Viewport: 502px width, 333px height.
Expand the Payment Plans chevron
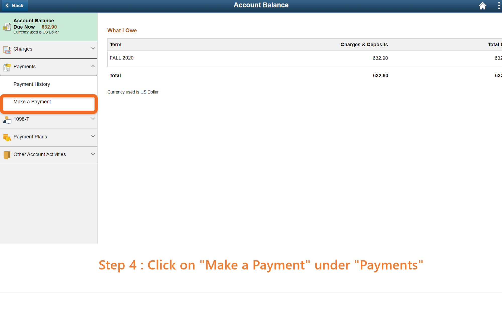click(x=93, y=137)
